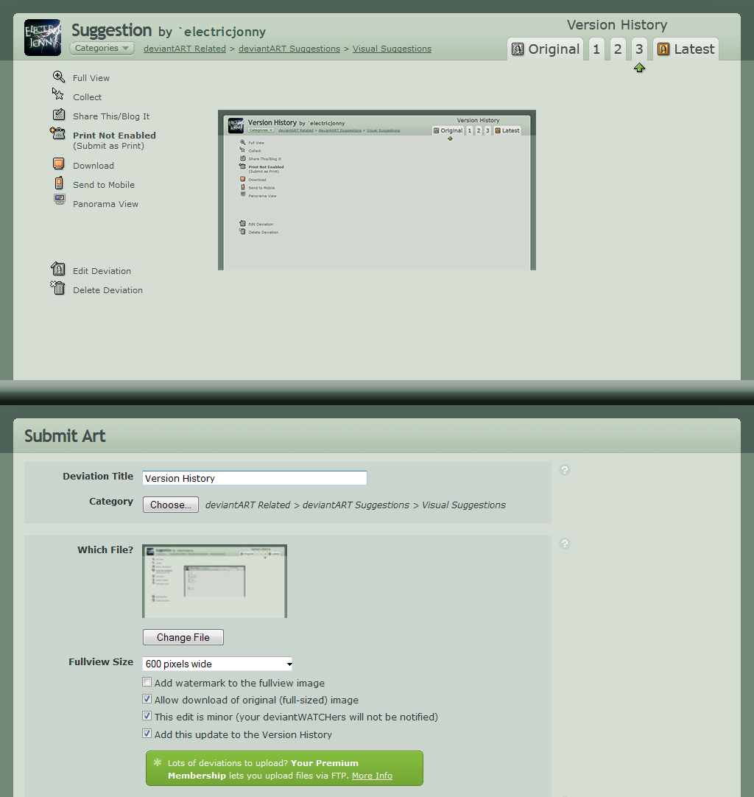Viewport: 754px width, 797px height.
Task: Click the Panorama View monitor icon
Action: pos(60,199)
